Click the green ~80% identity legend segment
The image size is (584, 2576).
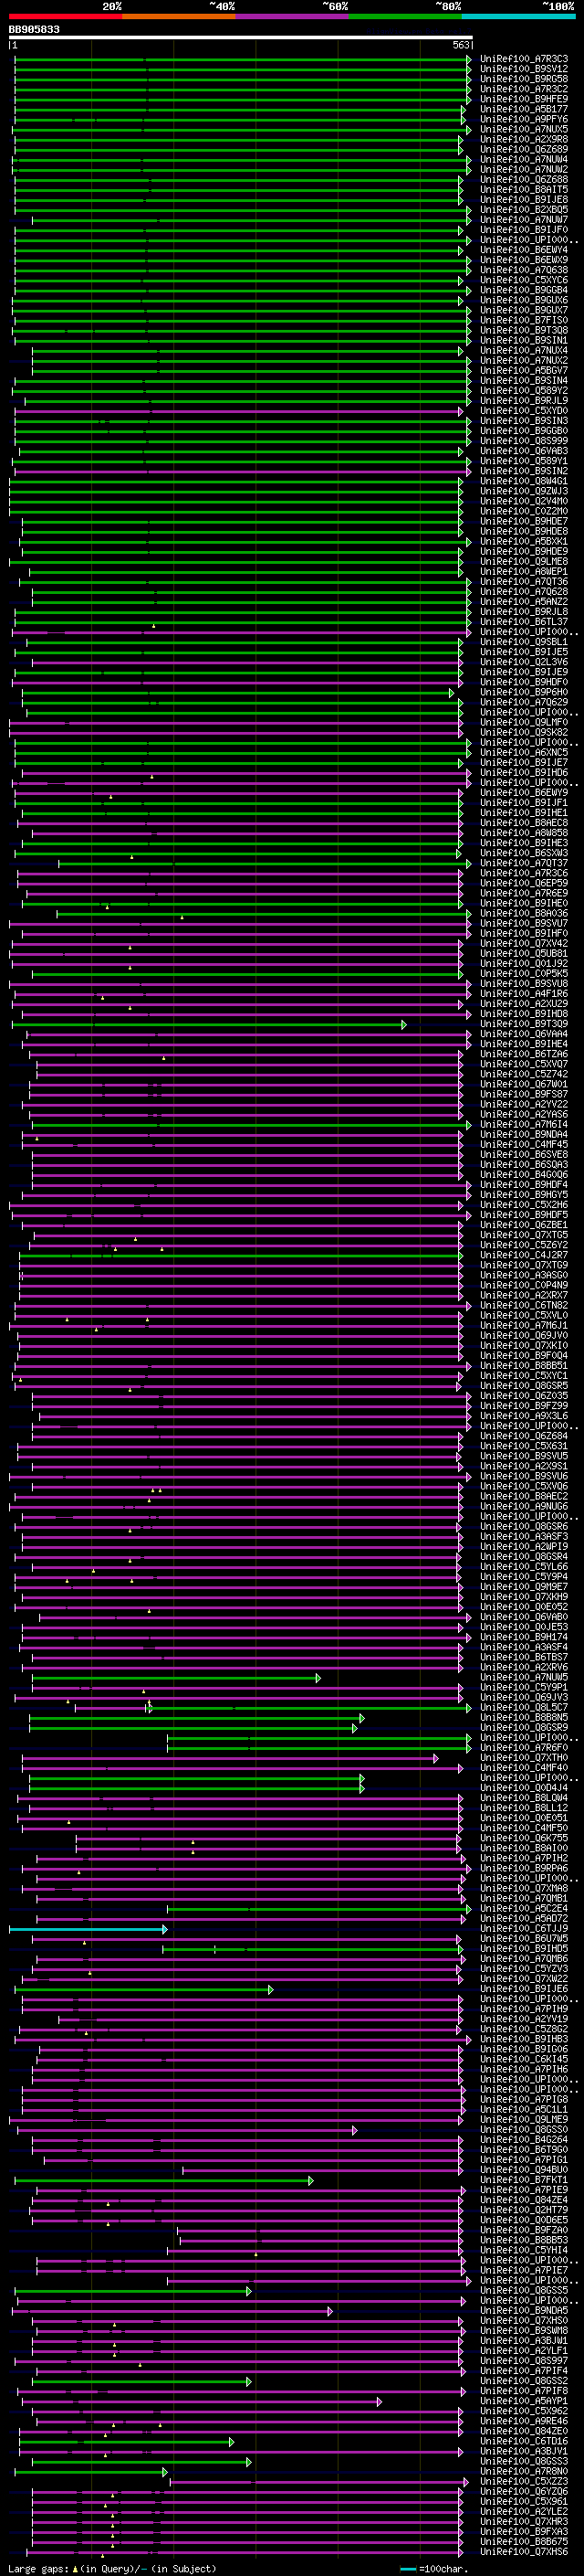[405, 17]
